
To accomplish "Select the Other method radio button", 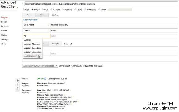I will [x=99, y=9].
